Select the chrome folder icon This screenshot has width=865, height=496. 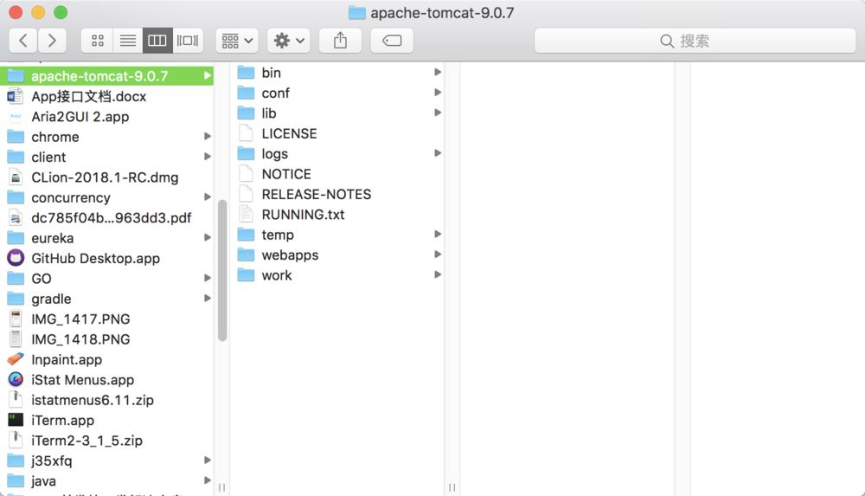coord(16,137)
